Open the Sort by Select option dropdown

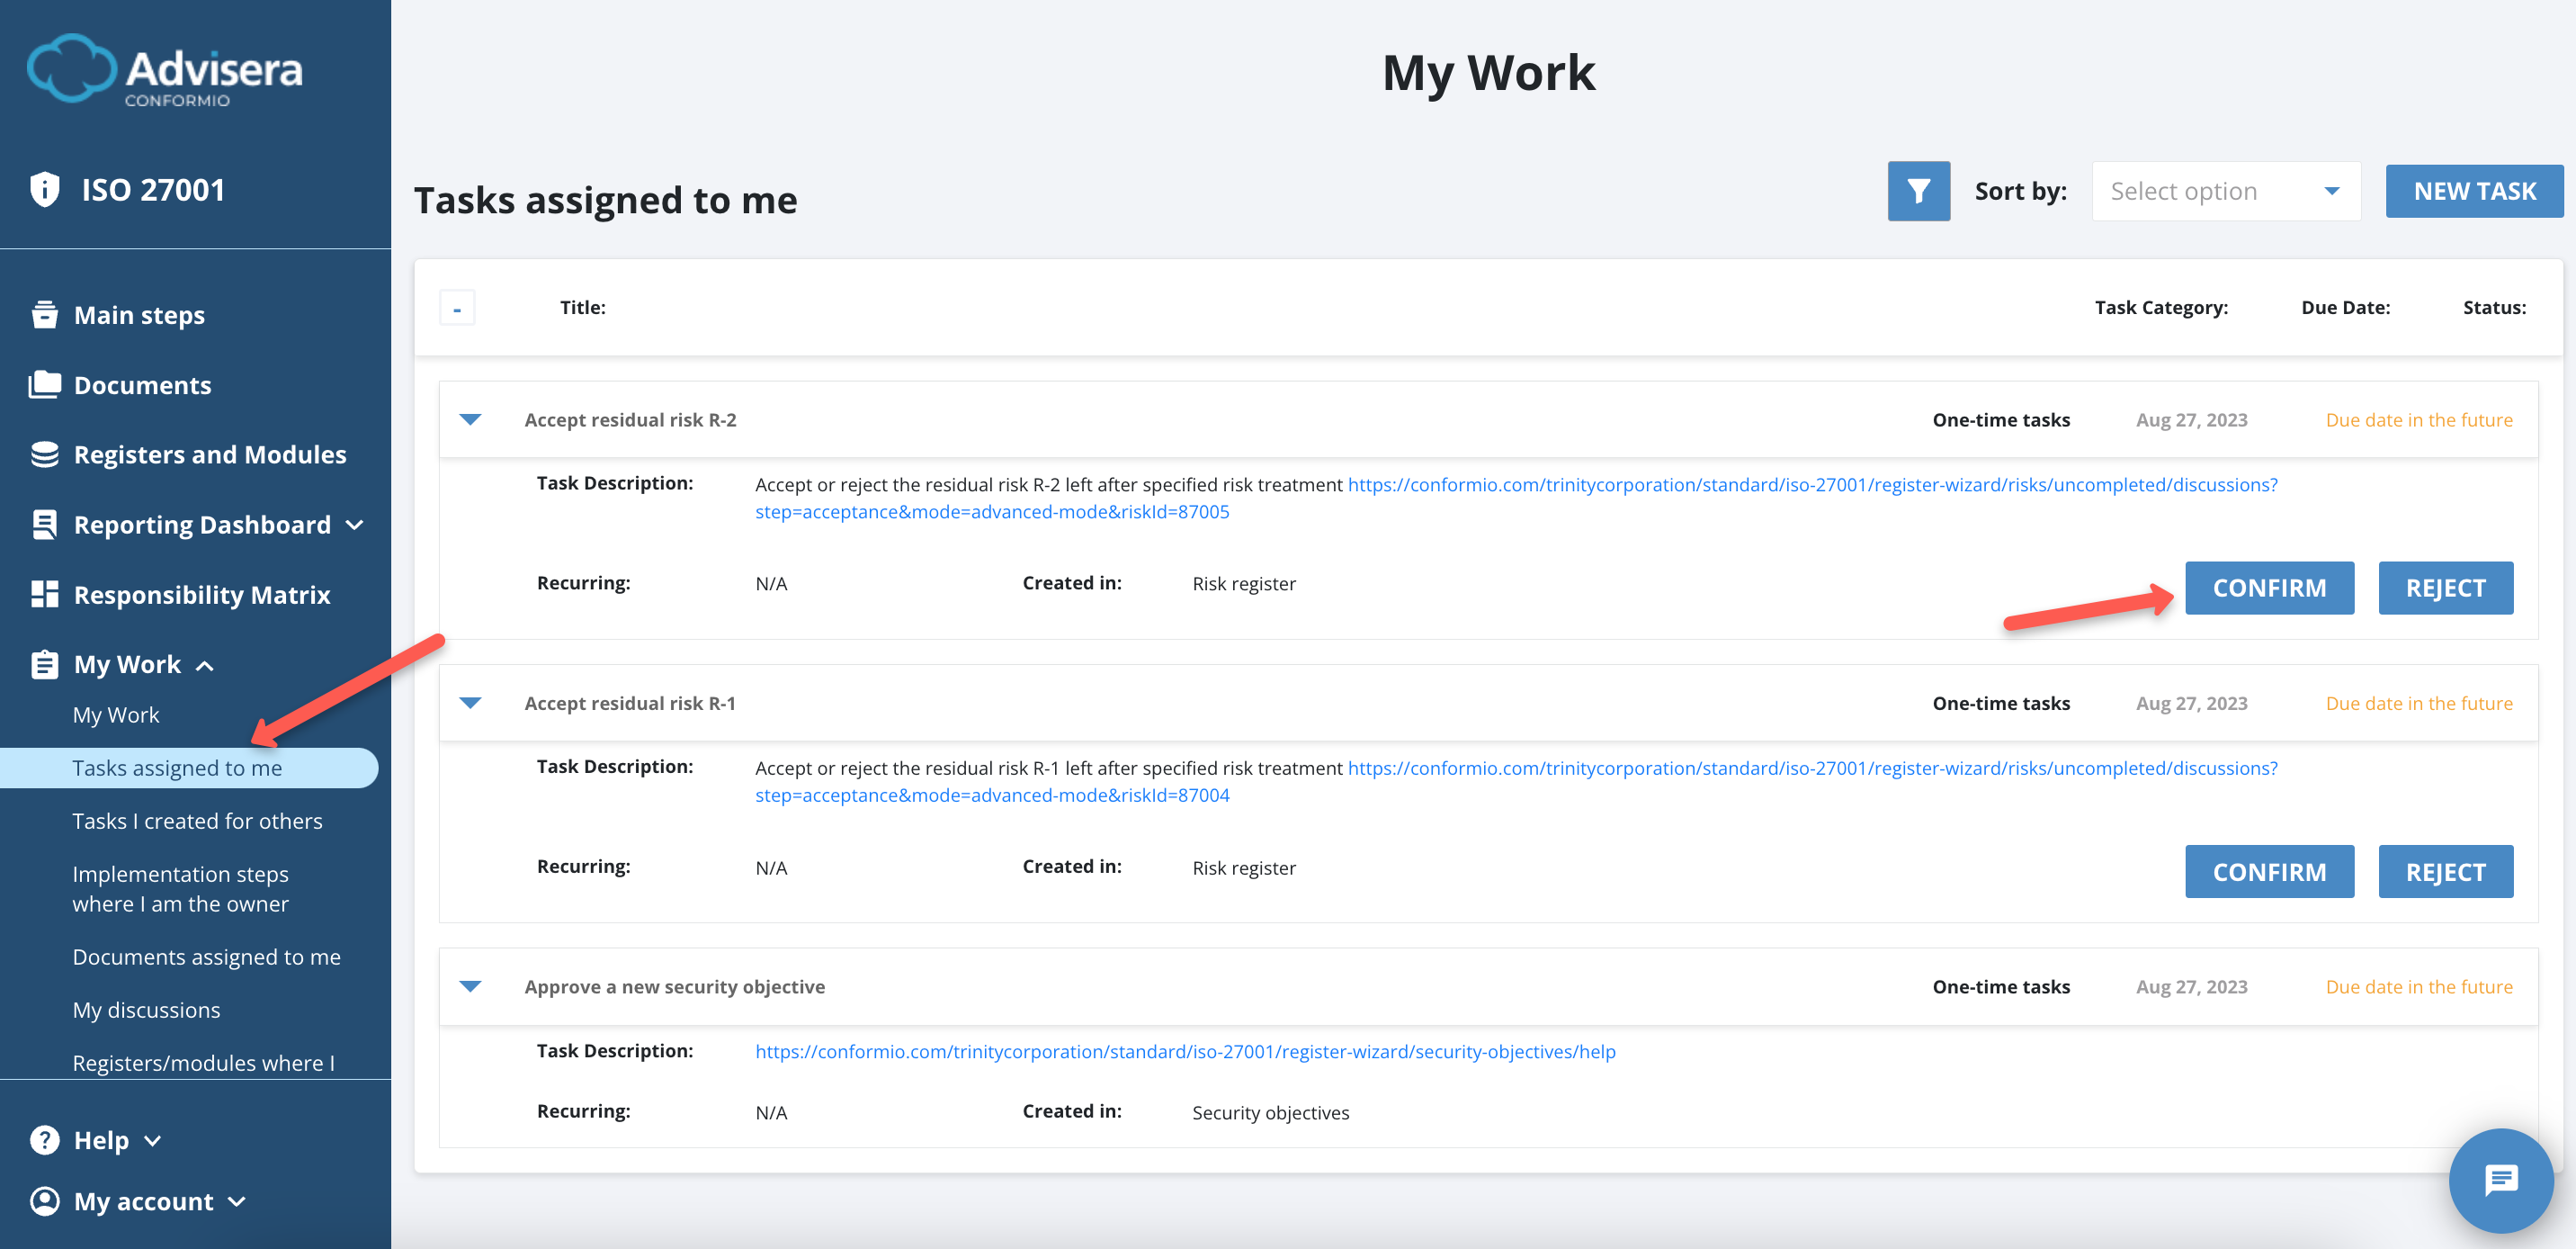tap(2225, 191)
